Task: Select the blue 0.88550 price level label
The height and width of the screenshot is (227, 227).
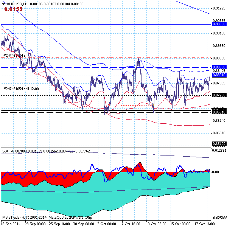Action: click(x=219, y=67)
